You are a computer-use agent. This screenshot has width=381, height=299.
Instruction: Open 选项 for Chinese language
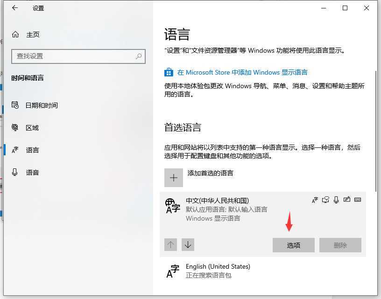294,245
